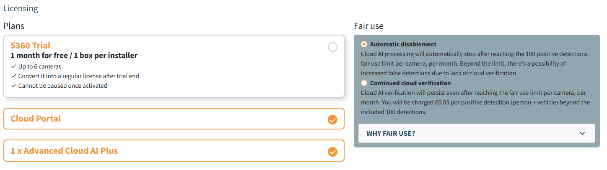Click the 1 x Advanced Cloud AI Plus card

174,151
